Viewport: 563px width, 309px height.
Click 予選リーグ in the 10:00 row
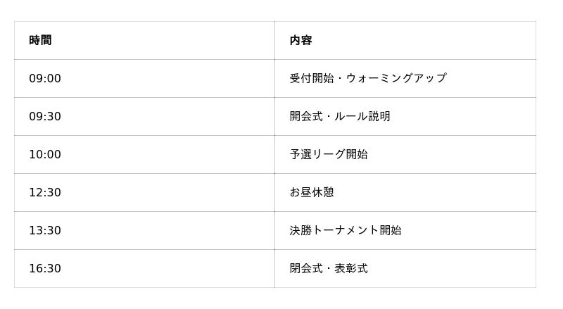[x=317, y=155]
